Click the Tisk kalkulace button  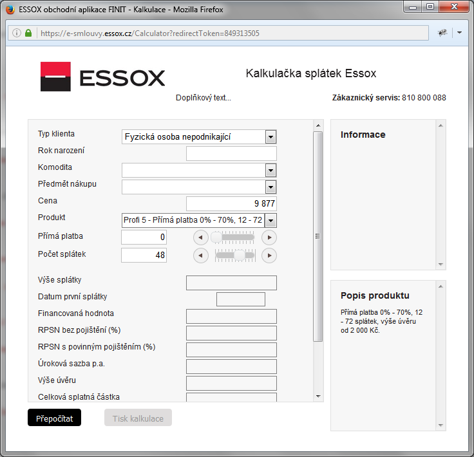[138, 418]
